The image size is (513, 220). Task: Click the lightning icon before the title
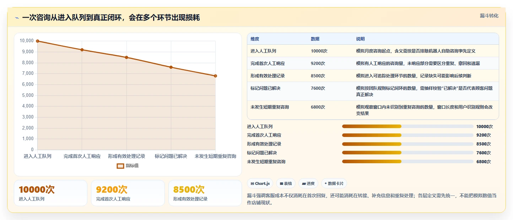pos(17,18)
